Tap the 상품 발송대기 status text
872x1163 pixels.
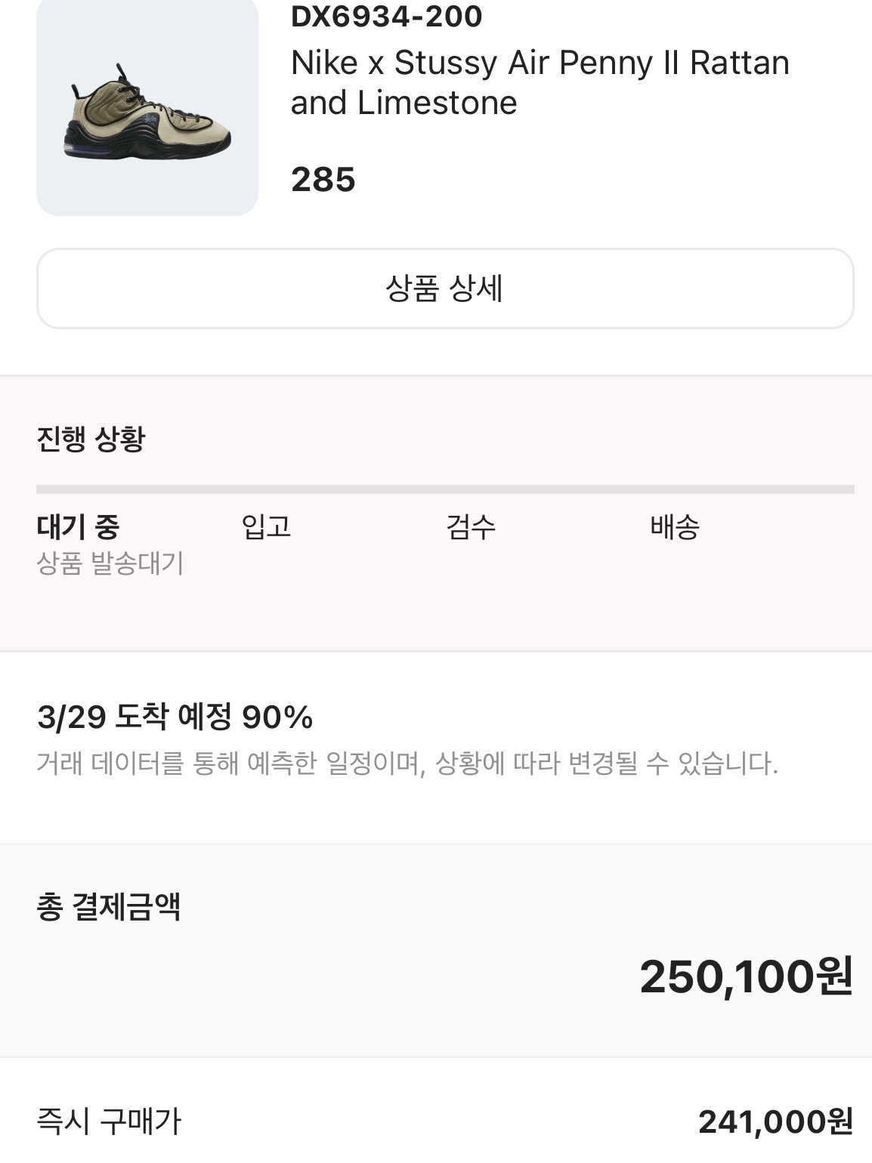click(110, 563)
